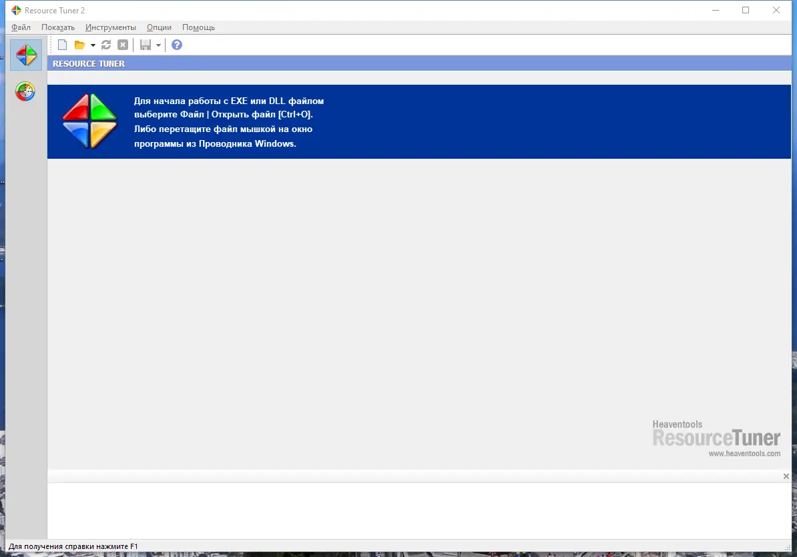
Task: Open Help with the question mark icon
Action: tap(177, 45)
